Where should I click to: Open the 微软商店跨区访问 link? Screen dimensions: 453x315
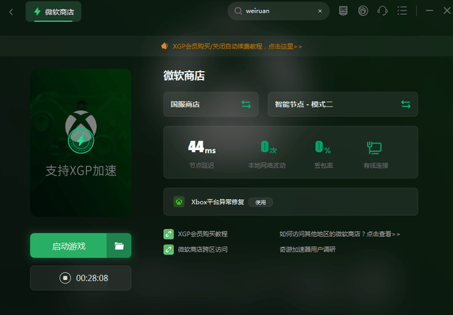tap(202, 250)
